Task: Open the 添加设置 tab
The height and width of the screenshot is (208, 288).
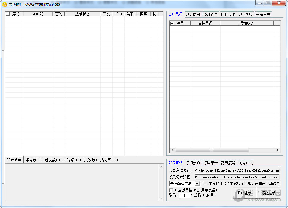Action: coord(210,15)
